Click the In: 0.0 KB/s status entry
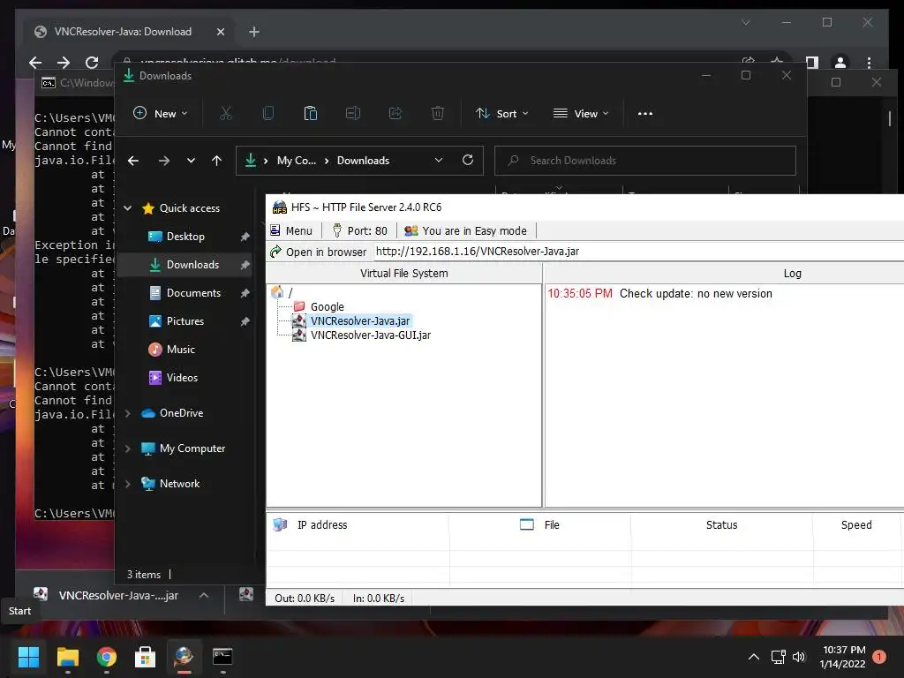Viewport: 904px width, 678px height. coord(378,599)
